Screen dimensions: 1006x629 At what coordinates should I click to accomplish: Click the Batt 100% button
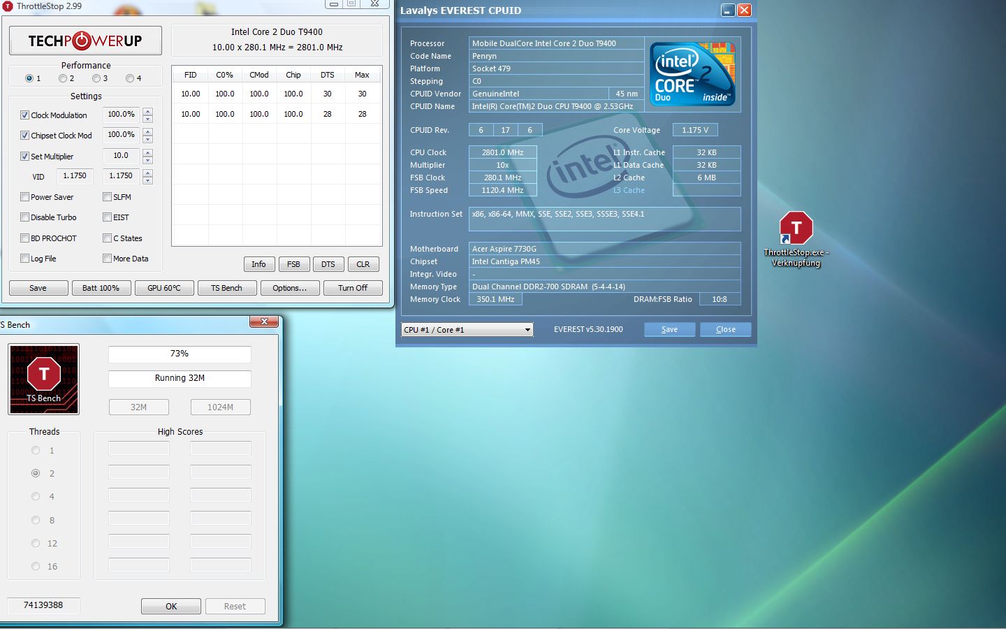click(101, 288)
